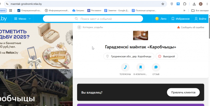Open the estate room photo thumbnail
Viewport: 210px width, 106px height.
pyautogui.click(x=141, y=35)
